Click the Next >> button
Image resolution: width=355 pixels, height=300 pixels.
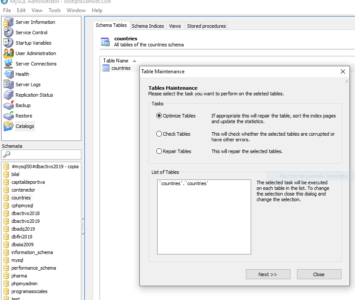tap(268, 274)
